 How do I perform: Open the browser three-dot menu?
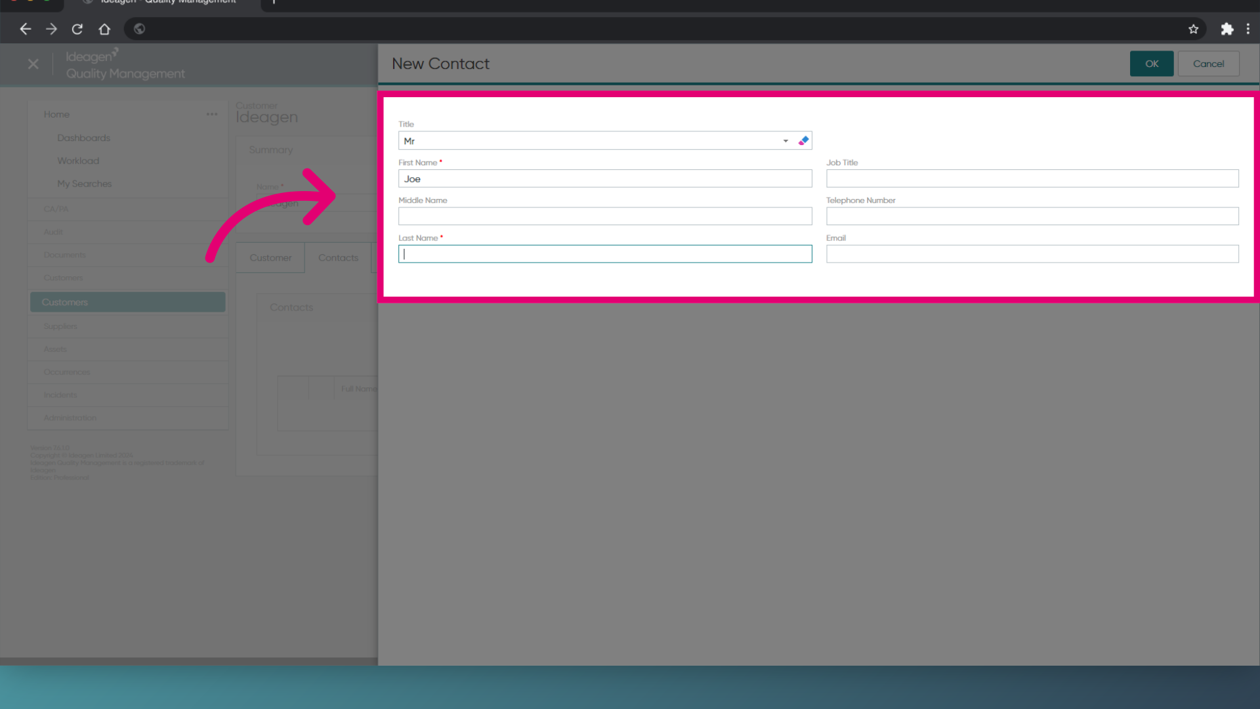pyautogui.click(x=1248, y=29)
